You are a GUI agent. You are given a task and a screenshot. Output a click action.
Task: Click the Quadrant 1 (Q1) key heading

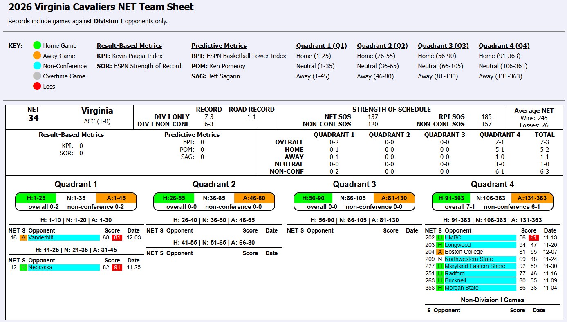coord(321,46)
